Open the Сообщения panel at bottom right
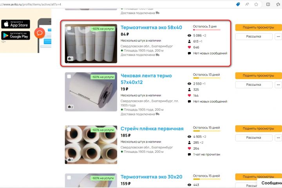282x188 pixels. click(269, 183)
